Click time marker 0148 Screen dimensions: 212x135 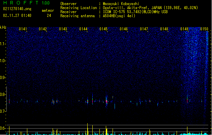164,29
